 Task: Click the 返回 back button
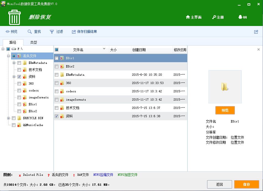(219, 184)
